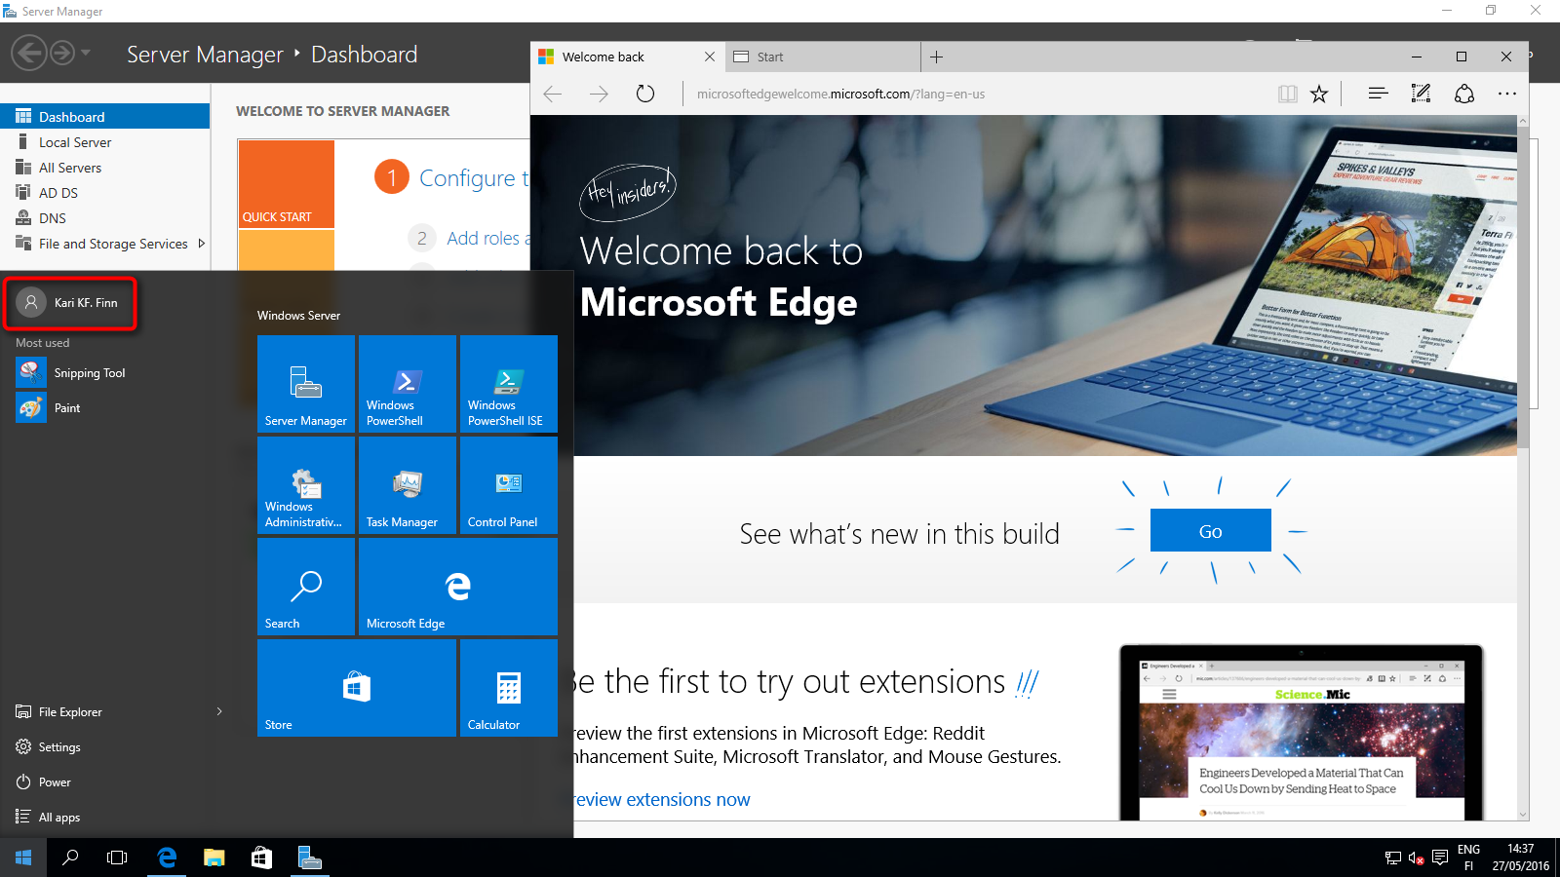Open the Server Manager tile
Viewport: 1560px width, 877px height.
(306, 384)
